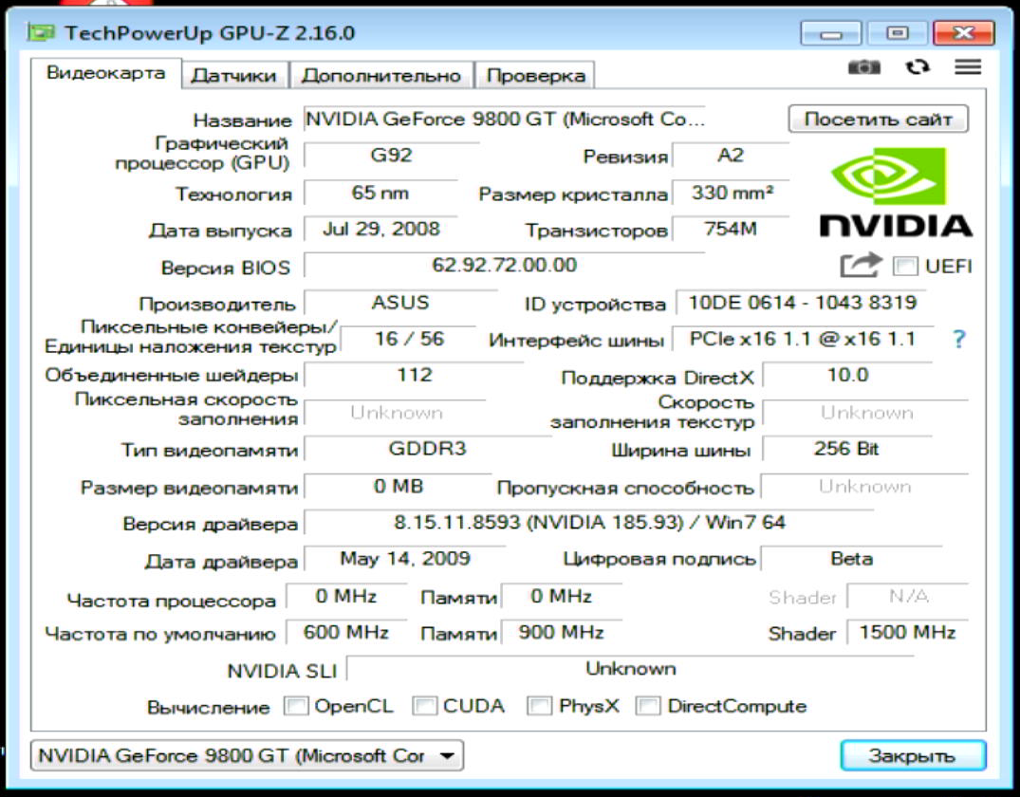This screenshot has width=1020, height=797.
Task: Click the Посетить сайт button
Action: click(x=879, y=119)
